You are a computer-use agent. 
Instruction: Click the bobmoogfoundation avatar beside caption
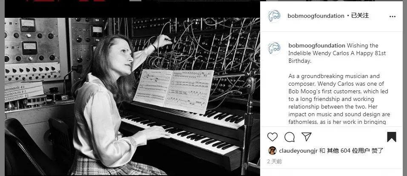click(x=274, y=48)
